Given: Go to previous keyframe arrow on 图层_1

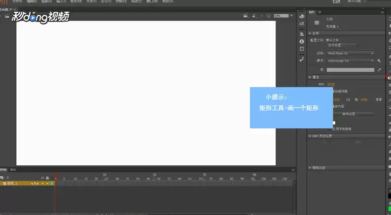Looking at the screenshot, I should (32, 184).
